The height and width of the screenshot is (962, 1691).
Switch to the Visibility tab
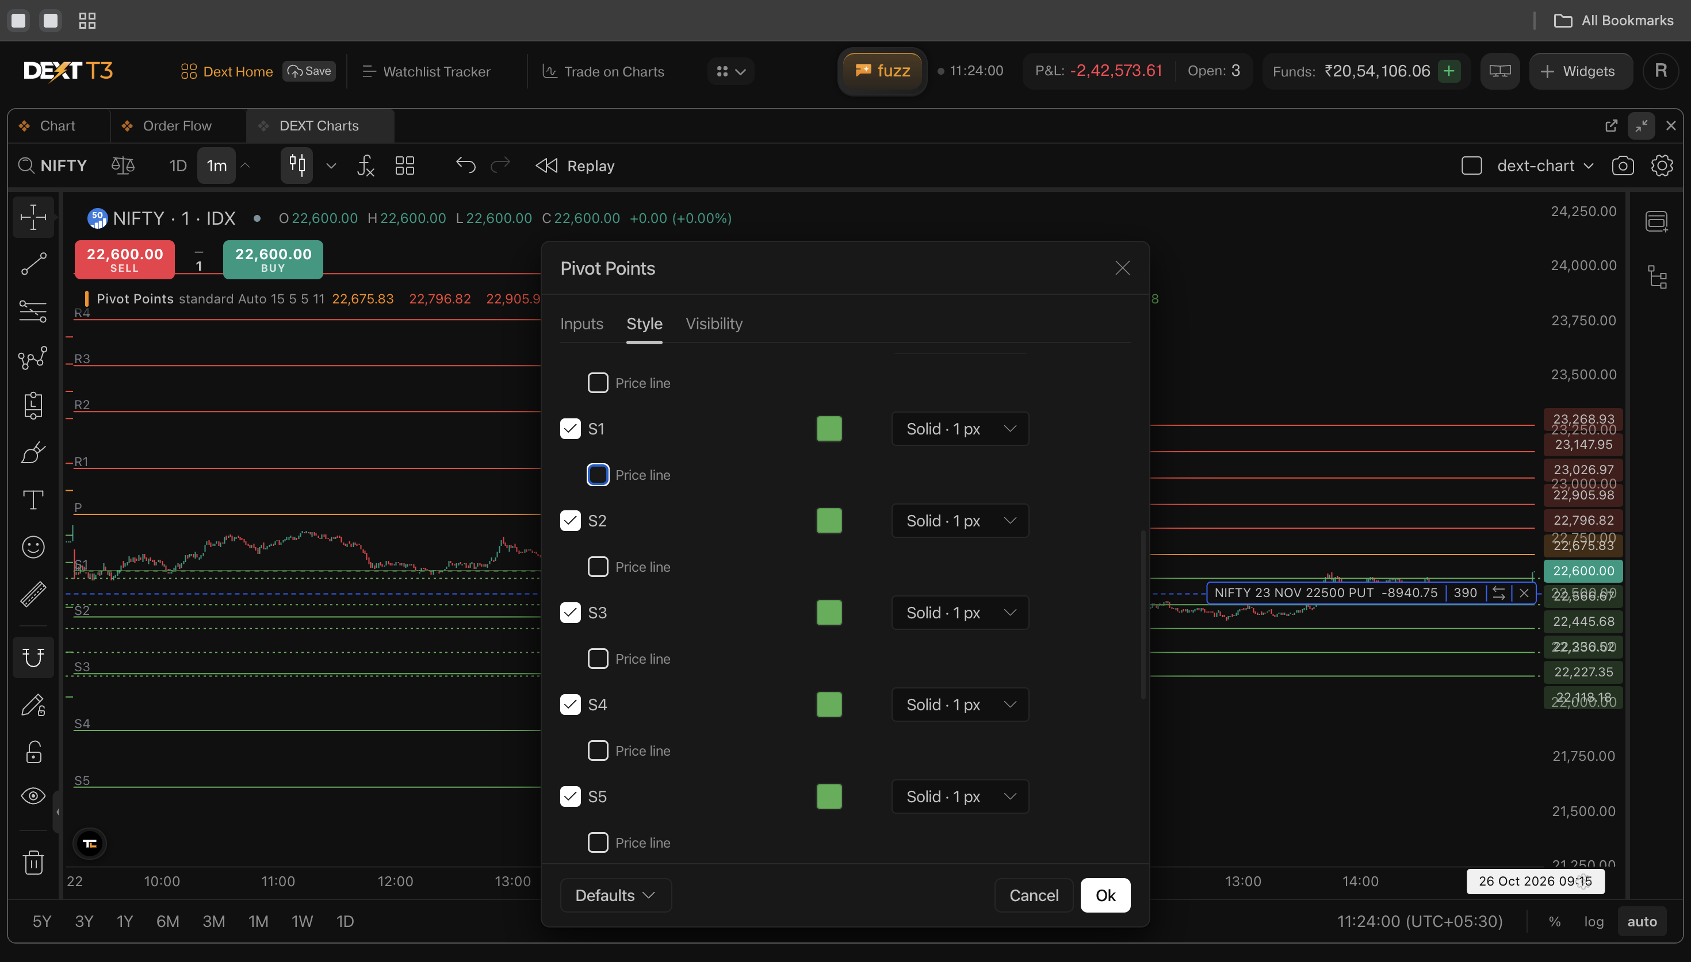714,324
